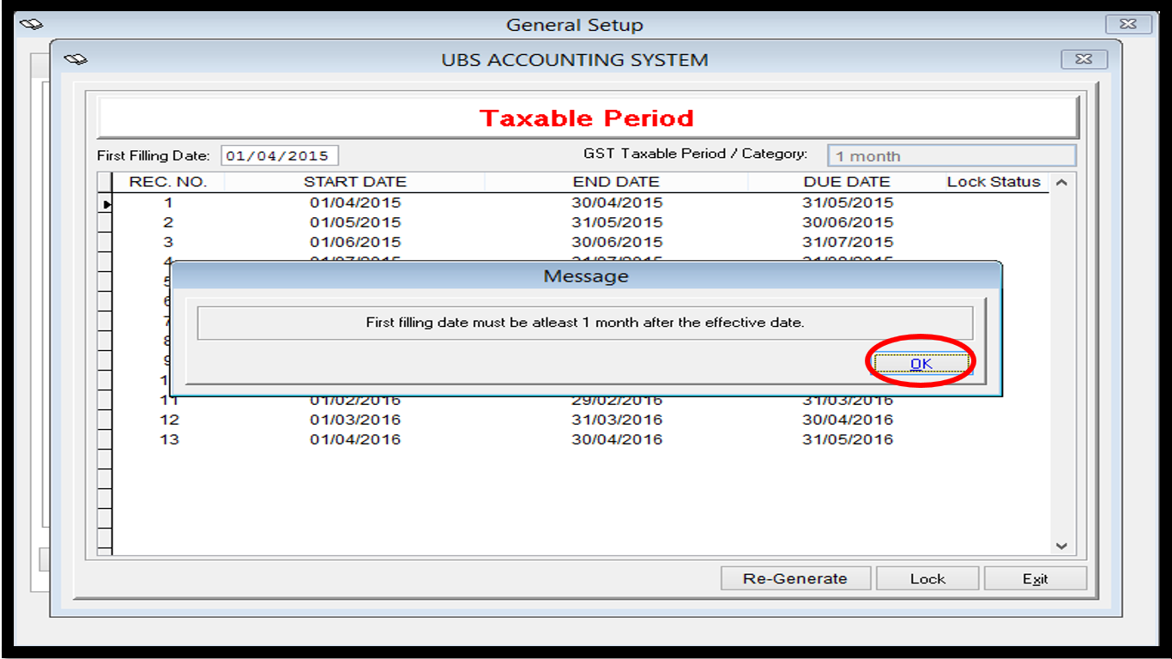Screen dimensions: 1172x659
Task: Click OK in the Message dialog
Action: pyautogui.click(x=921, y=364)
